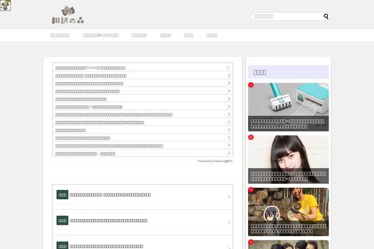Click the chevron on the sixth headline row
Image resolution: width=374 pixels, height=249 pixels.
229,106
